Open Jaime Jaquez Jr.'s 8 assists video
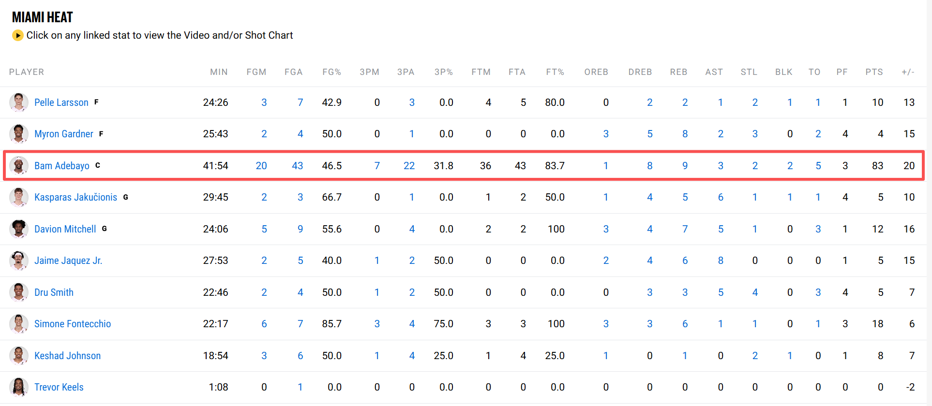This screenshot has width=932, height=406. [721, 261]
